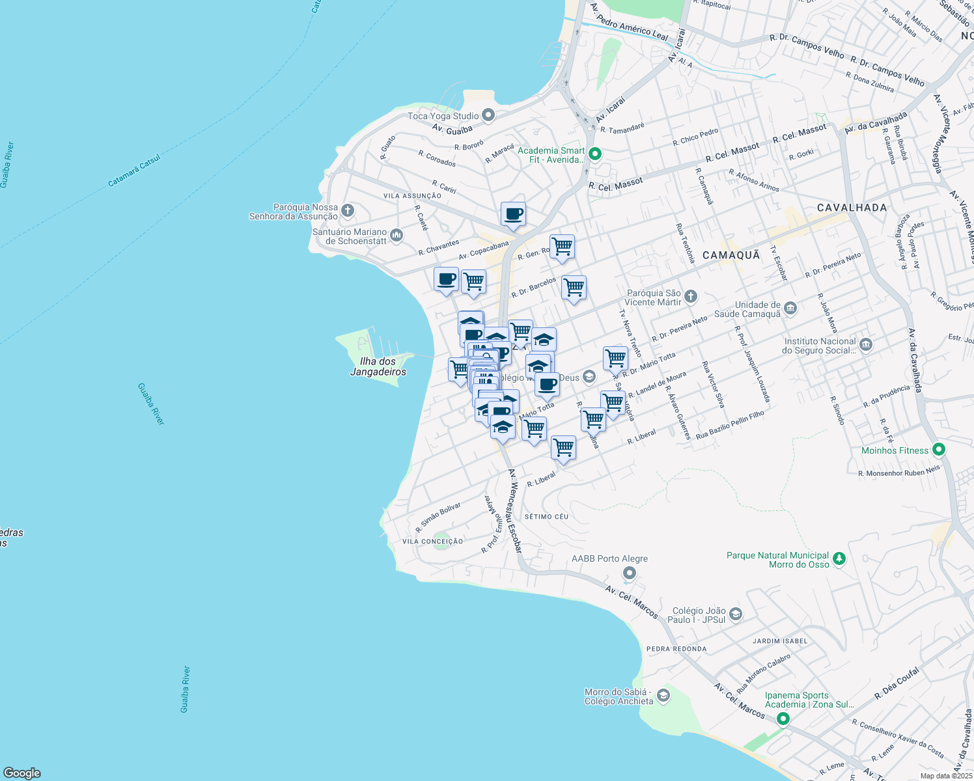Click the Toca Yoga Studio pin
The height and width of the screenshot is (781, 974).
click(x=489, y=116)
